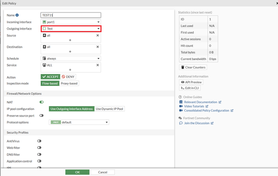Choose Use Dynamic IP Pool option
Viewport: 278px width, 176px height.
tap(110, 109)
